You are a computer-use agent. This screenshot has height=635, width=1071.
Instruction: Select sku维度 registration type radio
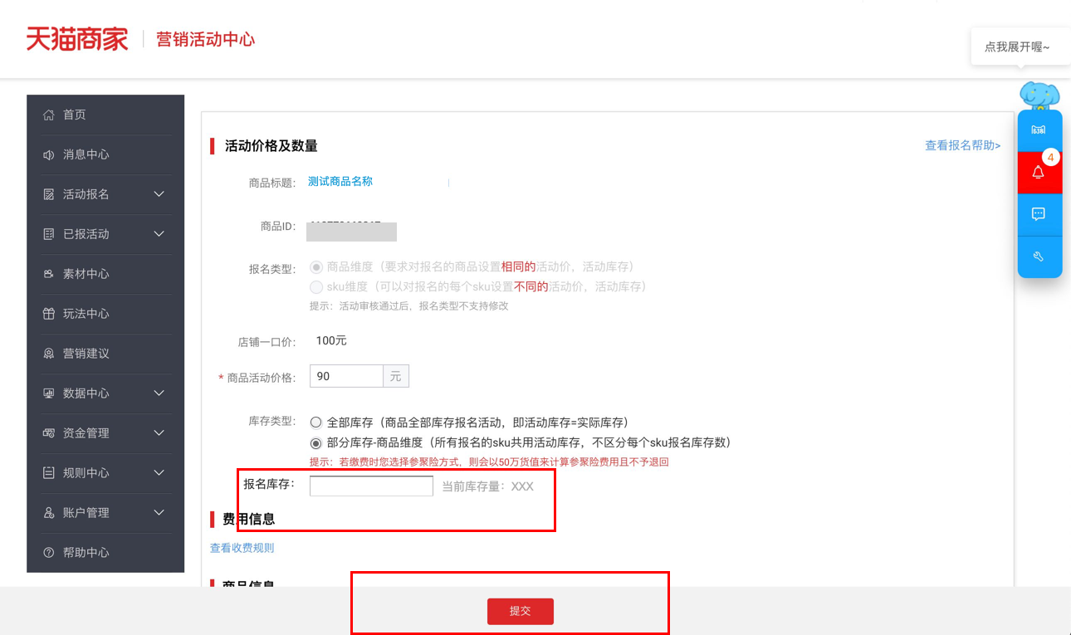tap(315, 287)
